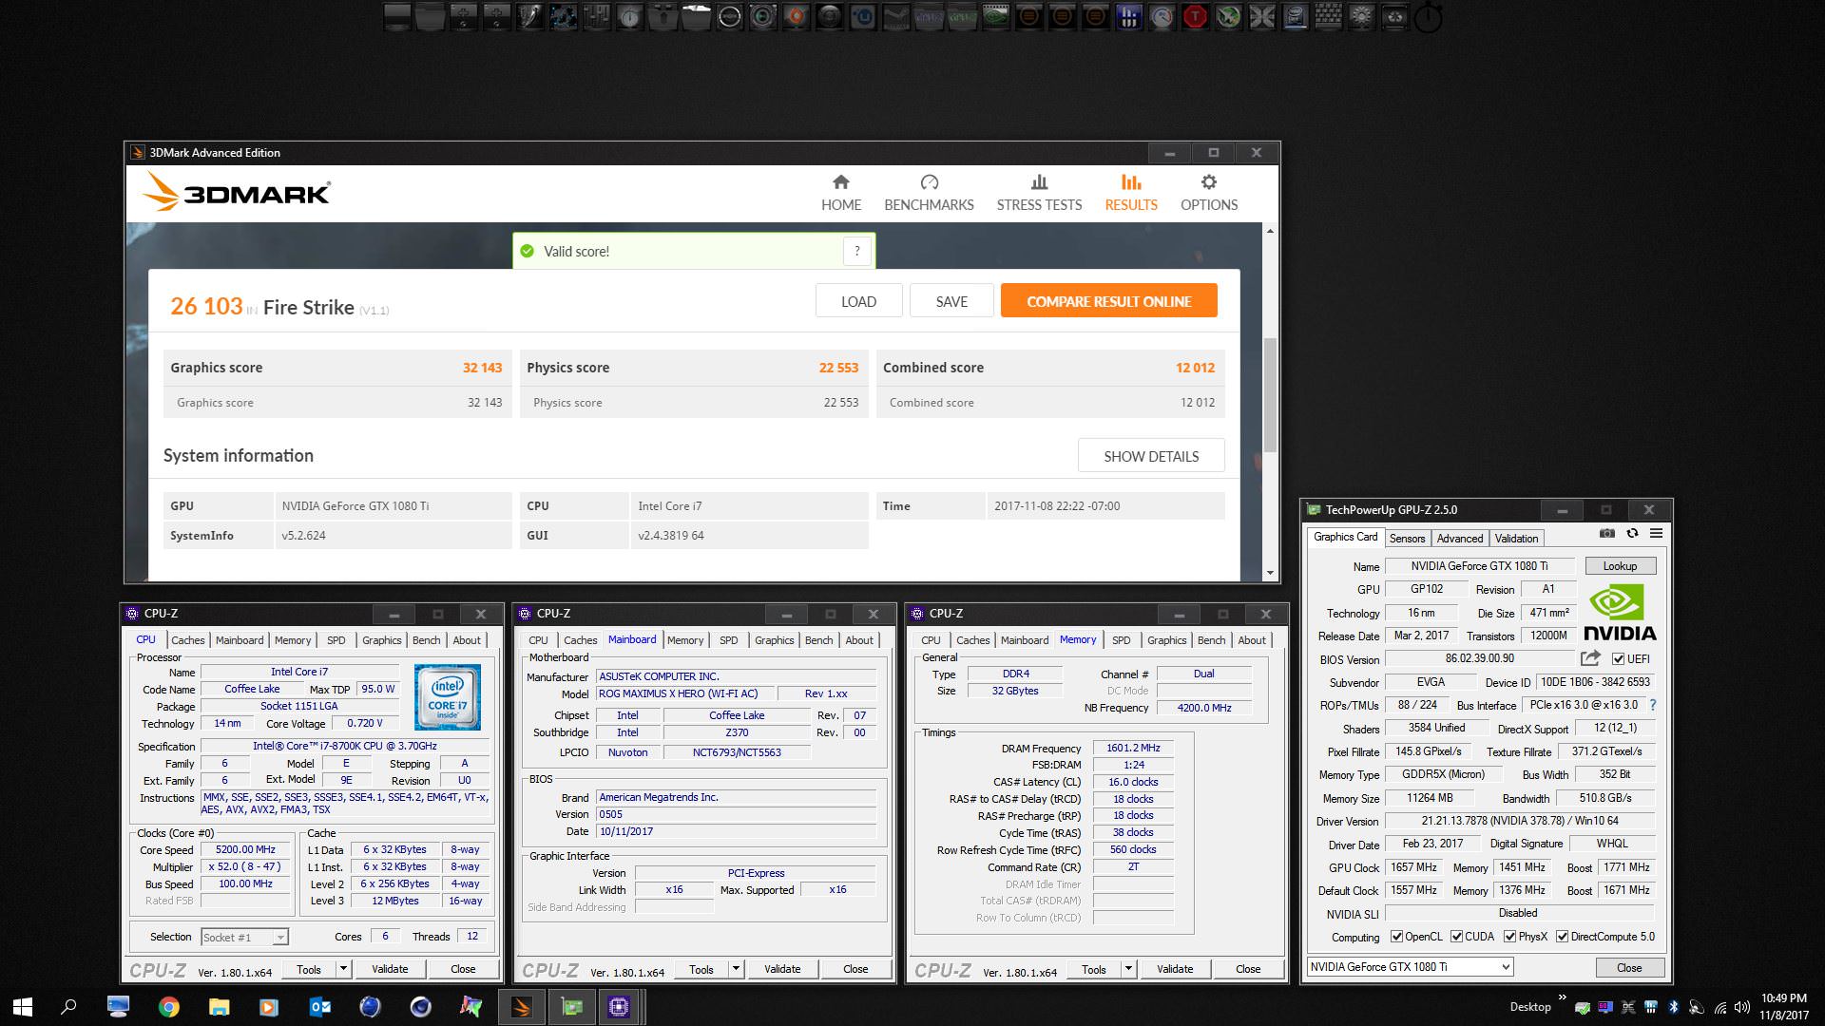Launch Outlook from the taskbar
Screen dimensions: 1825x1026
click(x=319, y=1007)
